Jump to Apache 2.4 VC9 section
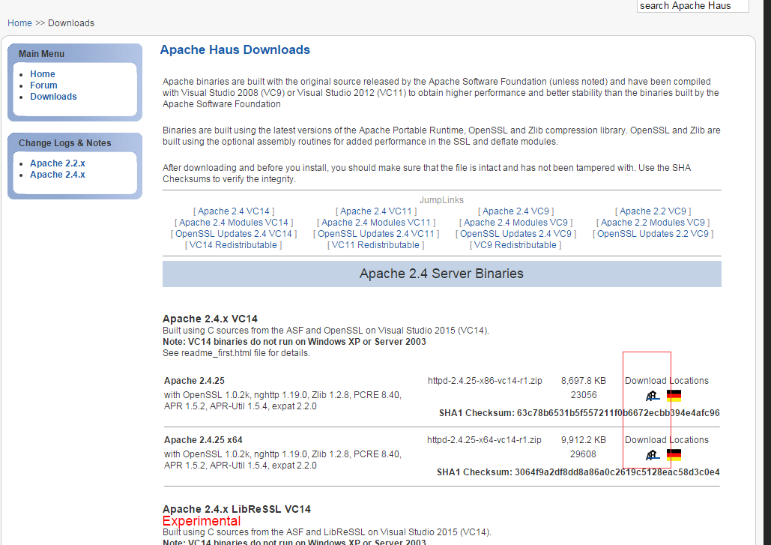Viewport: 771px width, 545px height. click(x=515, y=211)
